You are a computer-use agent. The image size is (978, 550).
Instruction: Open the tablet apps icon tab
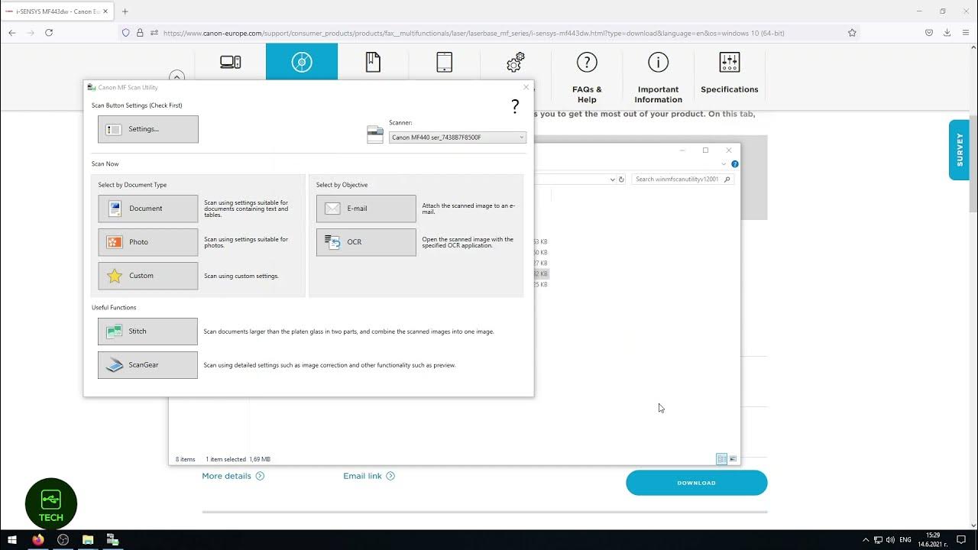444,62
